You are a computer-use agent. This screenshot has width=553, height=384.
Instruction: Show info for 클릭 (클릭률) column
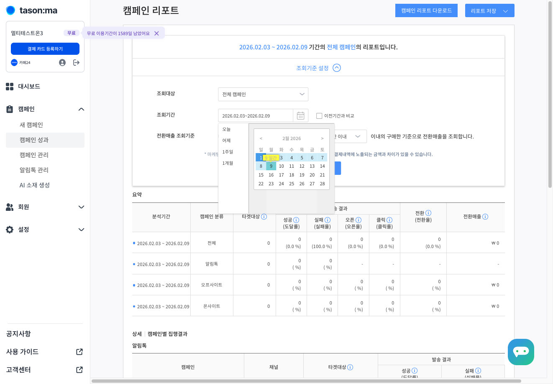pyautogui.click(x=389, y=220)
